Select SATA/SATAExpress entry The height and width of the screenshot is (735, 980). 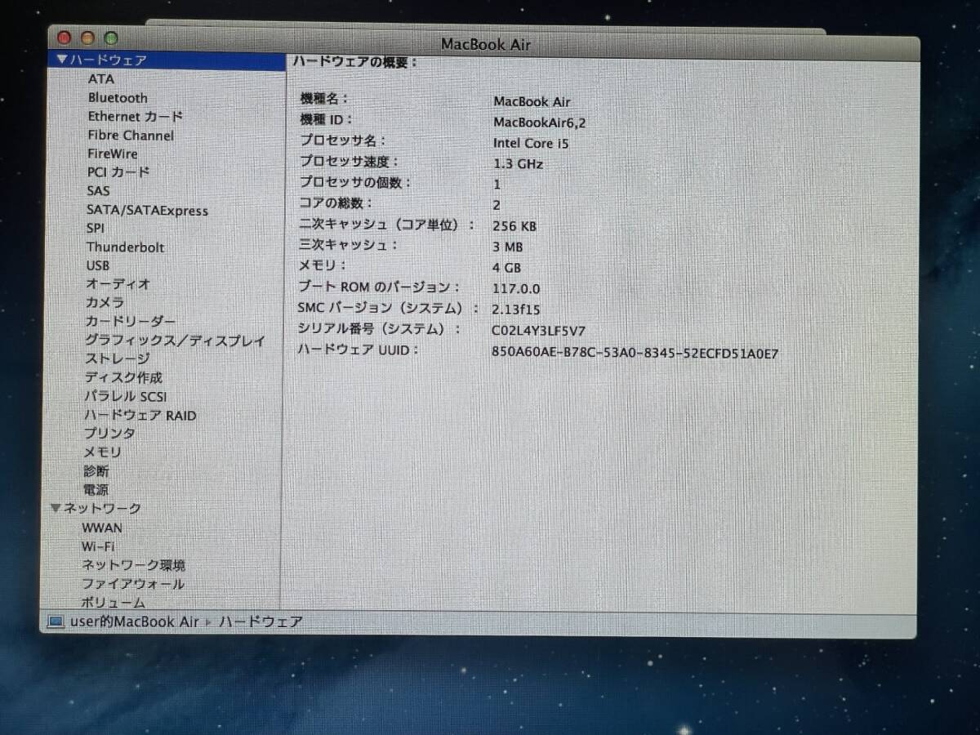[147, 211]
